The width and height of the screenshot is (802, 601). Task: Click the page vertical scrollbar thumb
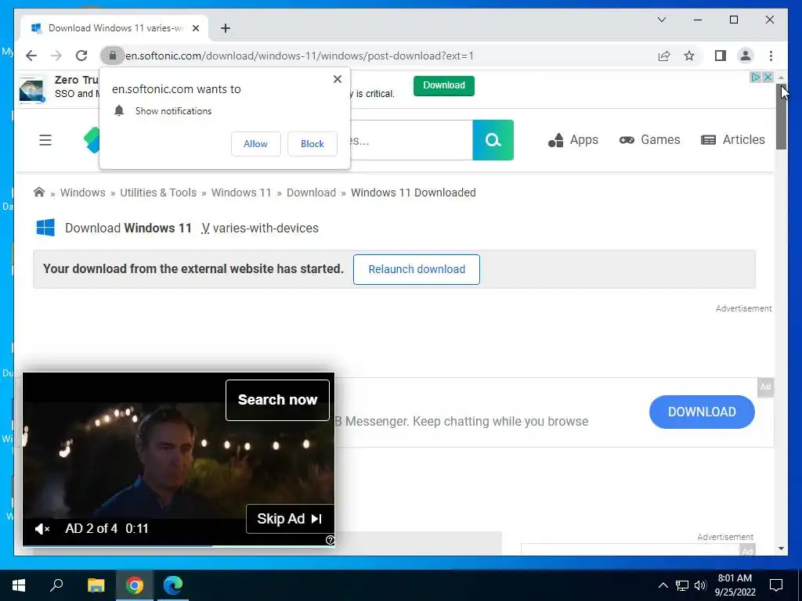(781, 117)
